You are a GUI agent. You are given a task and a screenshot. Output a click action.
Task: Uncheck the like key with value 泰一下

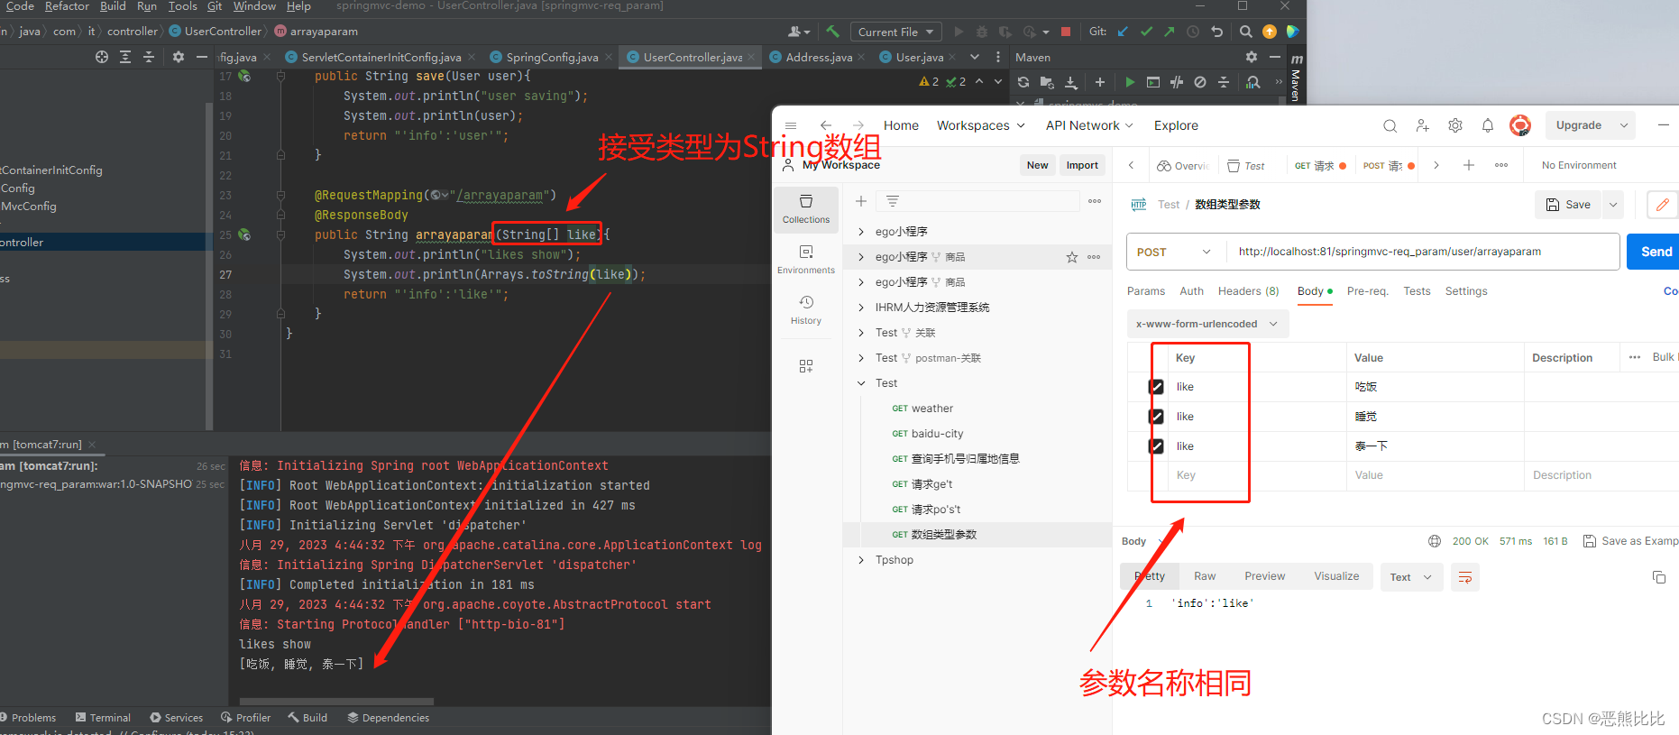click(x=1157, y=446)
